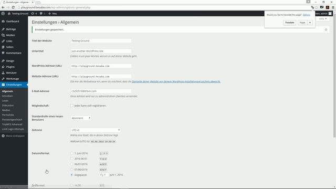Open Allgemein settings submenu item
Image resolution: width=336 pixels, height=189 pixels.
[x=7, y=91]
